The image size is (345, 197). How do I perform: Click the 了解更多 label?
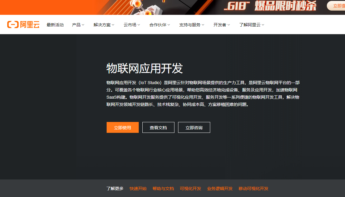pyautogui.click(x=115, y=189)
